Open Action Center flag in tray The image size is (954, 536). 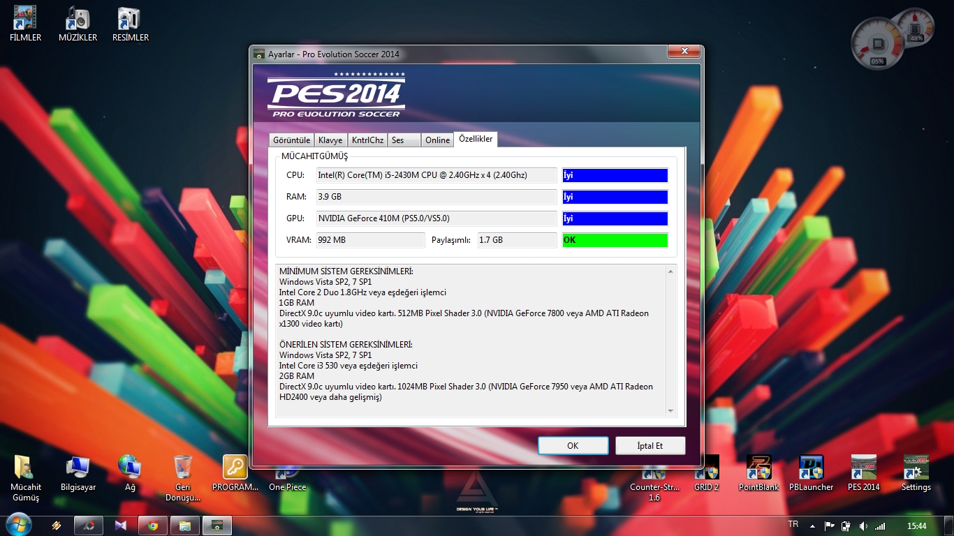point(830,526)
